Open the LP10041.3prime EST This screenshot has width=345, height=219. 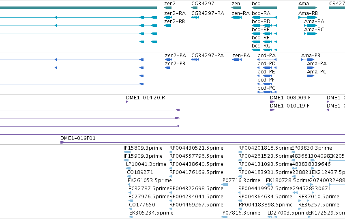click(146, 164)
